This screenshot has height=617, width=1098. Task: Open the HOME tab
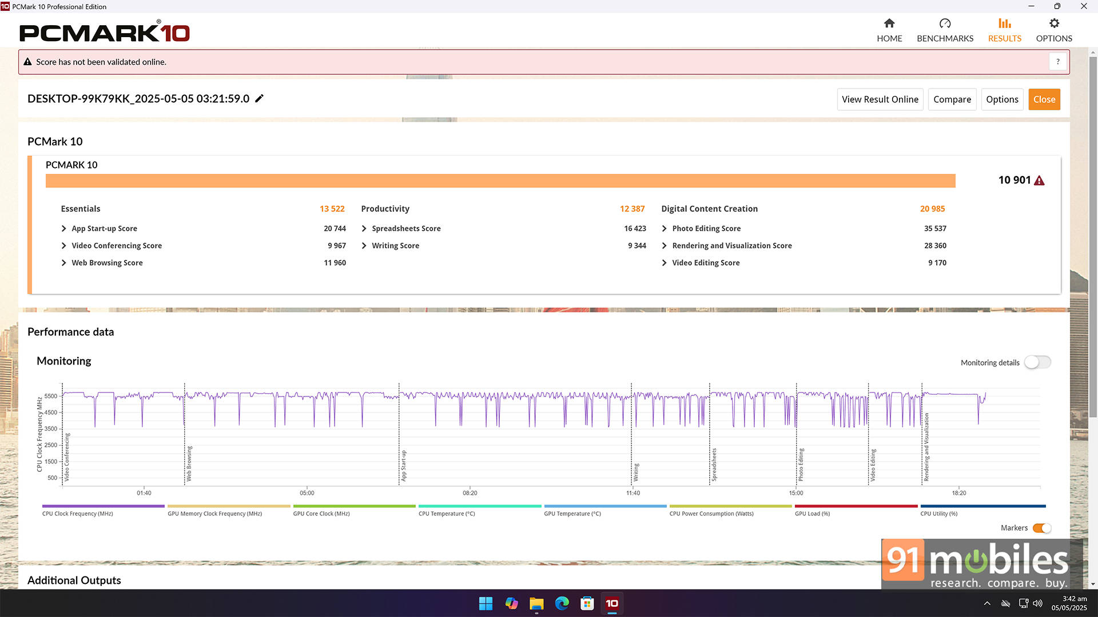(889, 30)
